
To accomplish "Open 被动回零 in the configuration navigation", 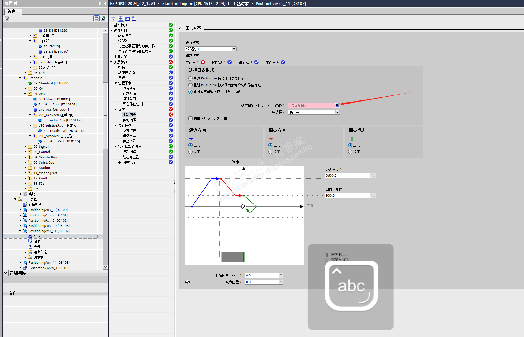I will coord(129,120).
